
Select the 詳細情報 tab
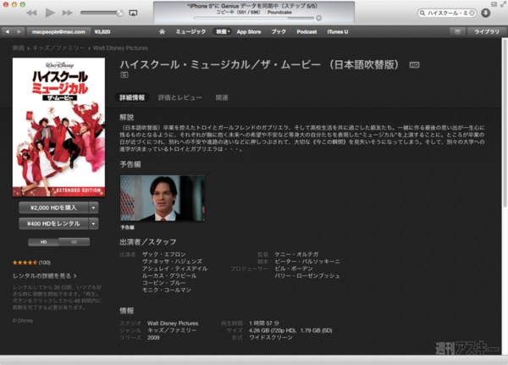click(x=132, y=97)
